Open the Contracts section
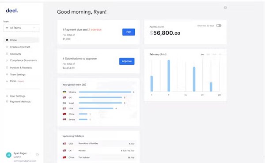Viewport: 265px width, 163px height. tap(15, 54)
